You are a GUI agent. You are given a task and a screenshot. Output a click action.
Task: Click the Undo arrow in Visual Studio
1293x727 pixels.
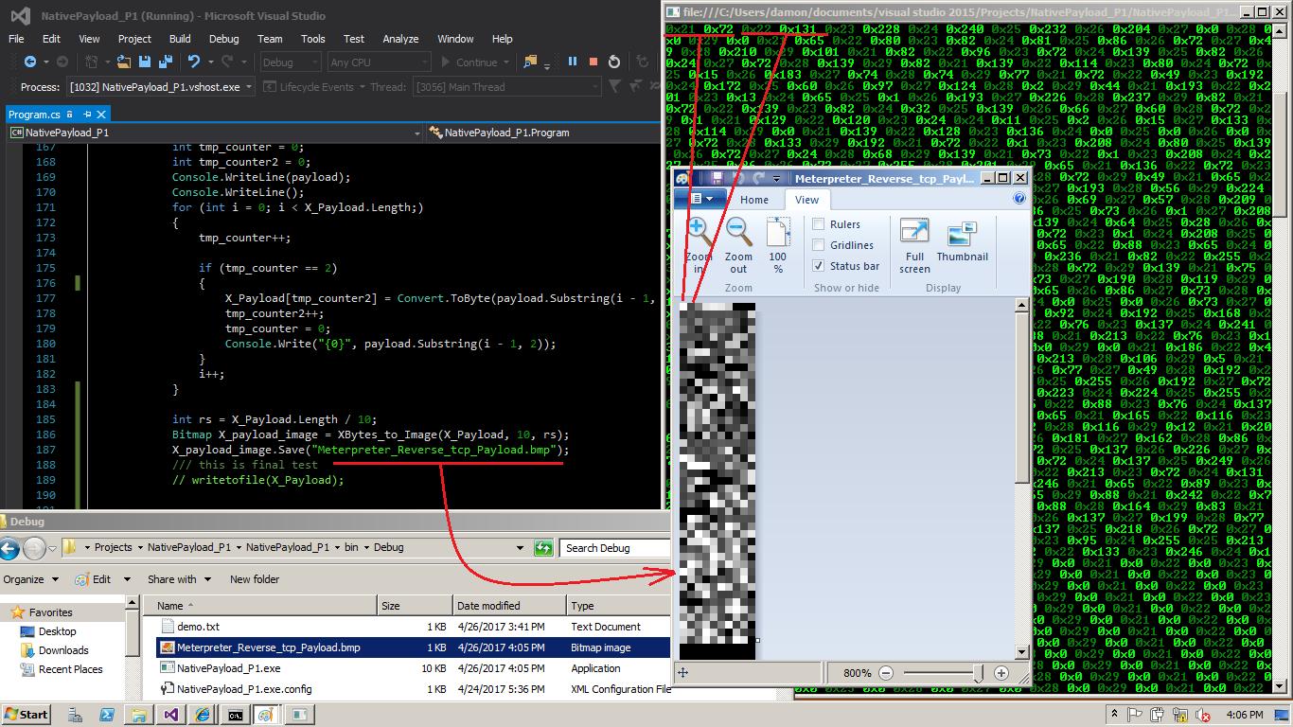click(x=195, y=62)
